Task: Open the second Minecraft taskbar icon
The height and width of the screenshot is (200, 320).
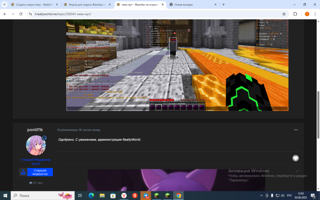Action: tap(168, 196)
